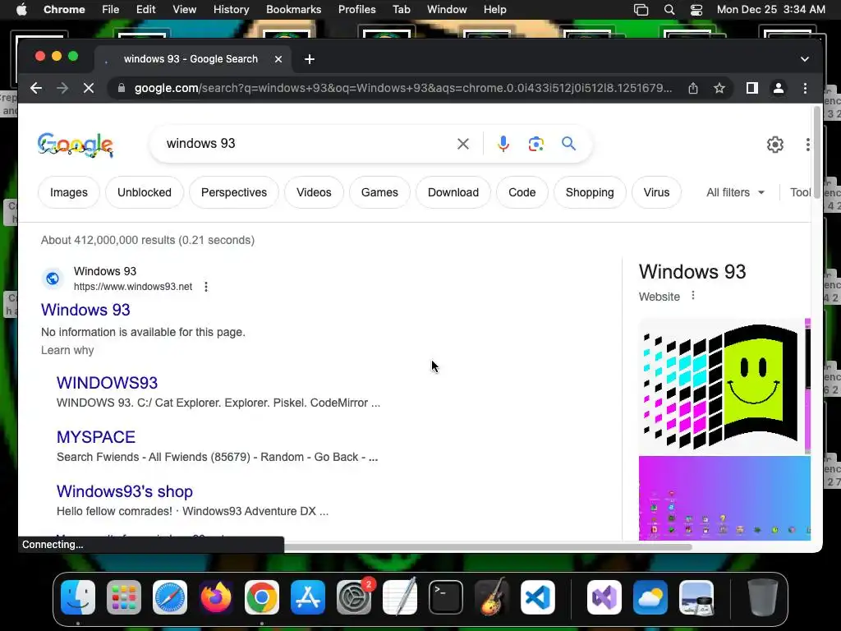The width and height of the screenshot is (841, 631).
Task: Open TextEdit from the Dock
Action: point(400,597)
